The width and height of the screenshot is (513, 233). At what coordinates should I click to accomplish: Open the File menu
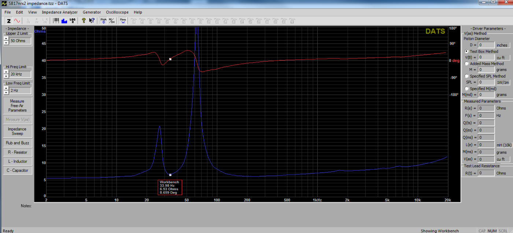point(8,12)
